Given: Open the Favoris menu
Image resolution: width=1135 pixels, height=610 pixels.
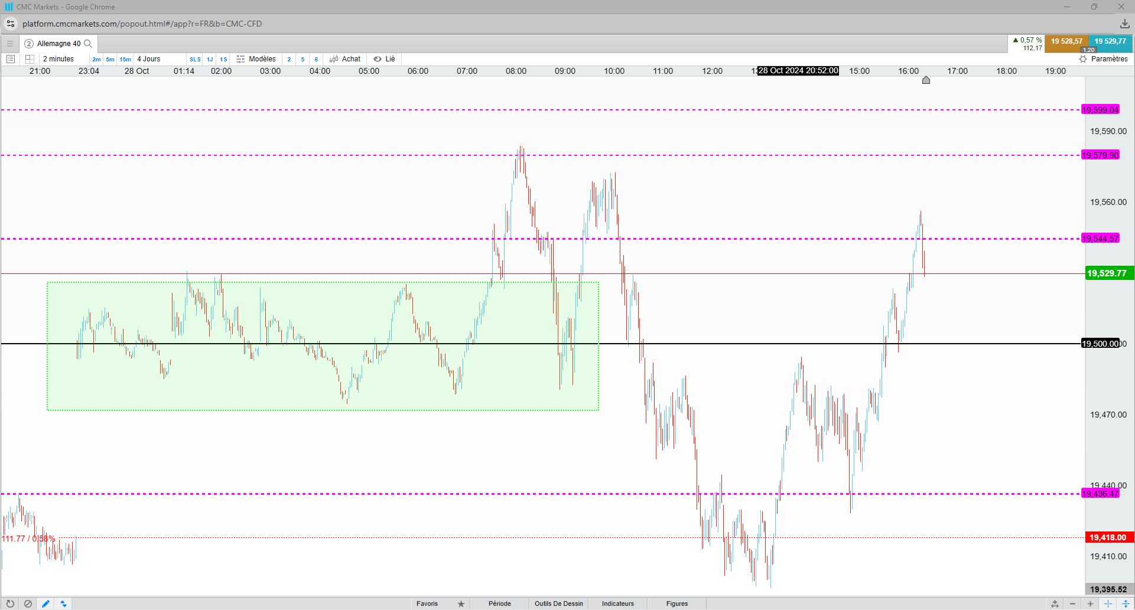Looking at the screenshot, I should click(x=427, y=604).
